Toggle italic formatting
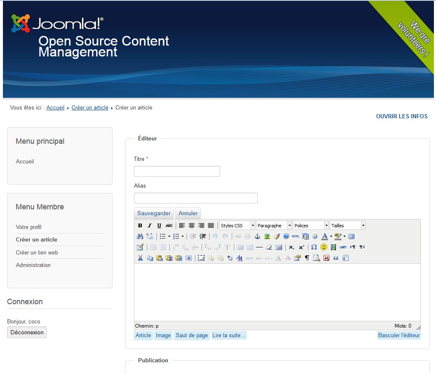The width and height of the screenshot is (436, 374). click(x=150, y=226)
